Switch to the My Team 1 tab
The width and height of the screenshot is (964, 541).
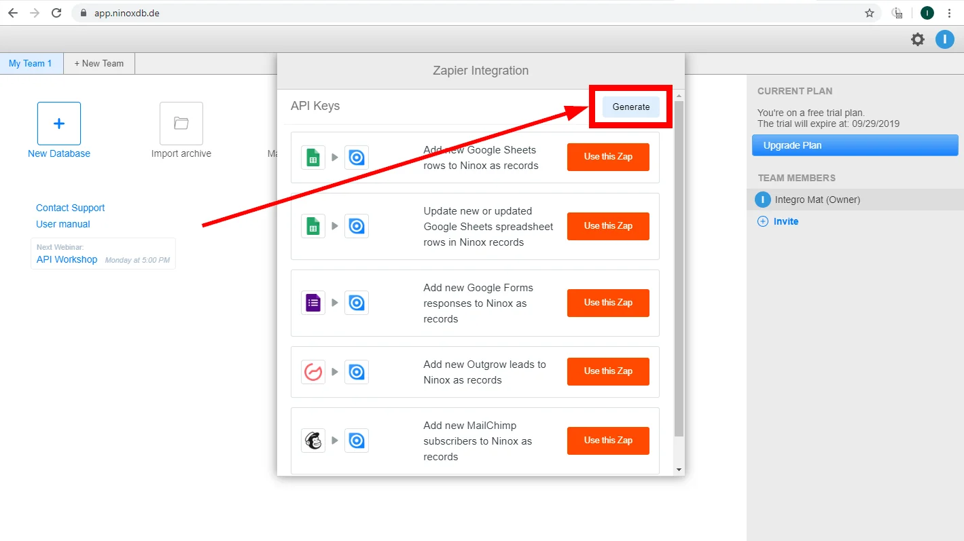(x=31, y=63)
